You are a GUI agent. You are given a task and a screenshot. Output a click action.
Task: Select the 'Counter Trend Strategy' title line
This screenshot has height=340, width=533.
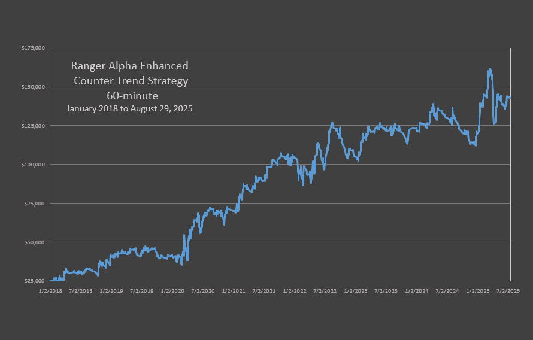[x=131, y=81]
